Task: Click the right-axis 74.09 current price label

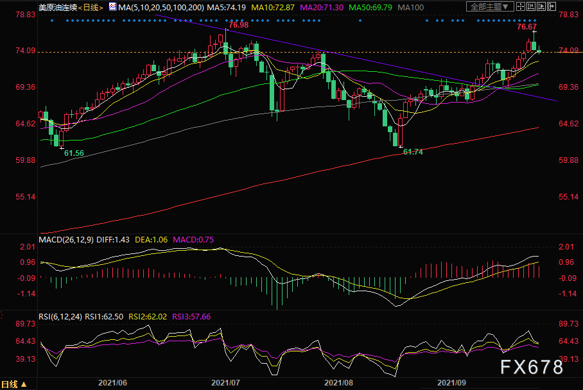Action: 569,50
